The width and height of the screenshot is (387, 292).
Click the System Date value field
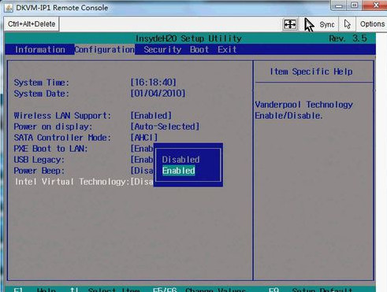click(x=158, y=94)
